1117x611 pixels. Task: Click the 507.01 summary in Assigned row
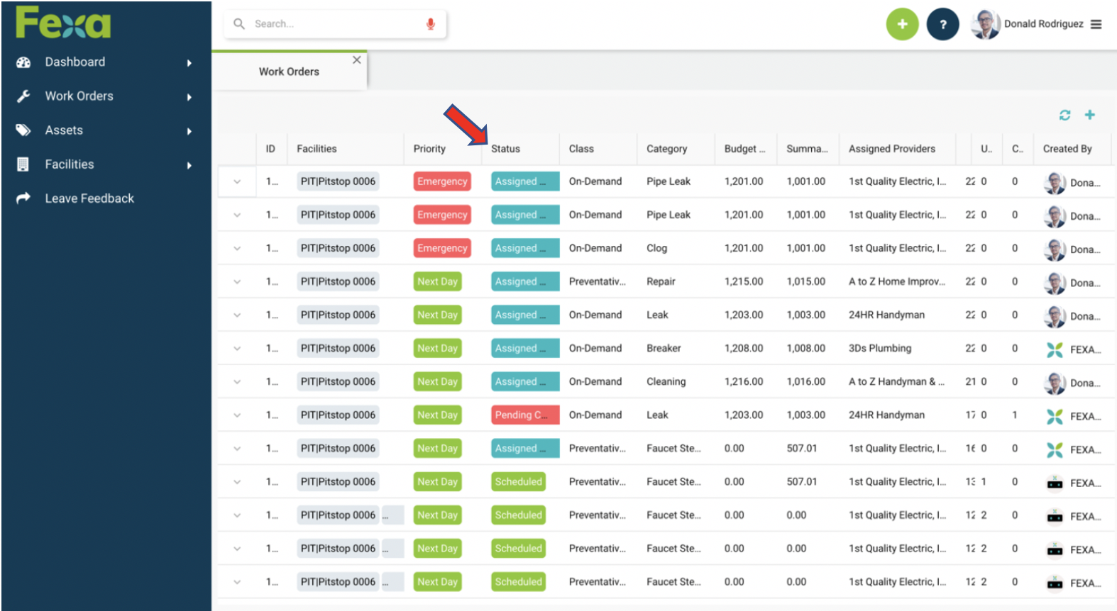coord(802,448)
